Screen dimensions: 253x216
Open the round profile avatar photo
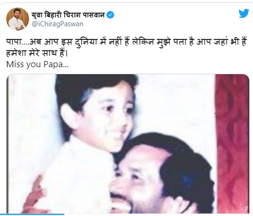click(x=18, y=19)
